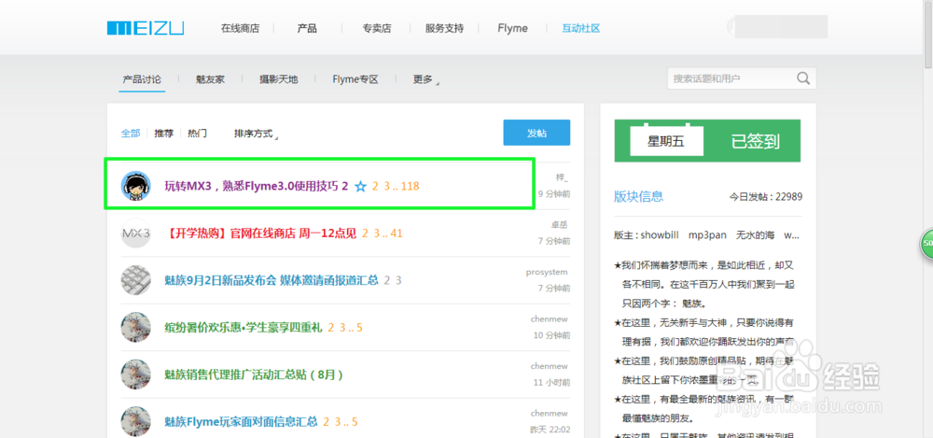Viewport: 933px width, 438px height.
Task: Open 专卖店 in top navigation
Action: coord(377,28)
